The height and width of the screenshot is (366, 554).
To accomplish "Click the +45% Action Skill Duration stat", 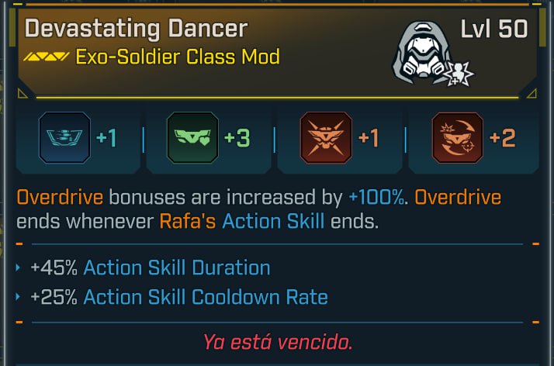I will [x=151, y=268].
